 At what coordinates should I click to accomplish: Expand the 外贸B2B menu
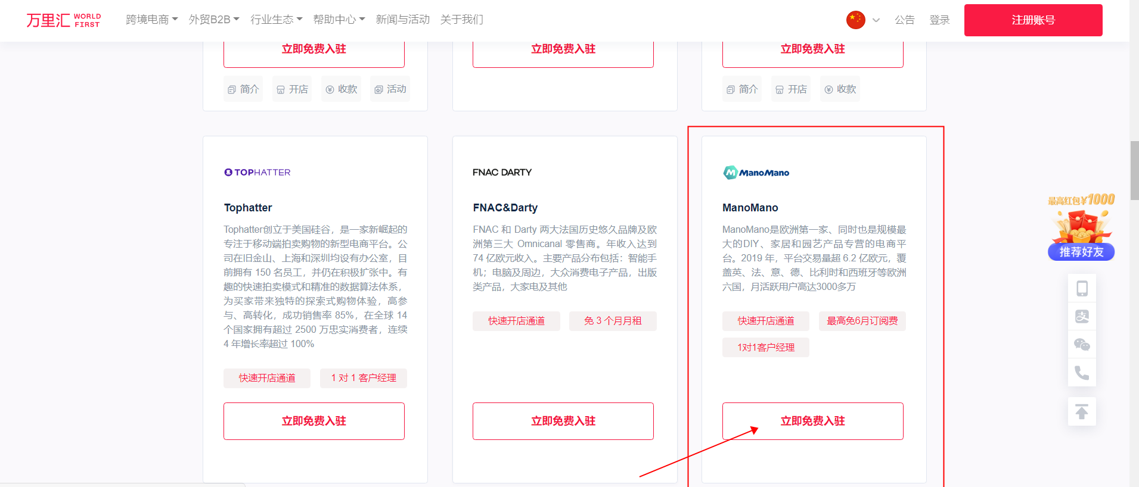point(214,20)
